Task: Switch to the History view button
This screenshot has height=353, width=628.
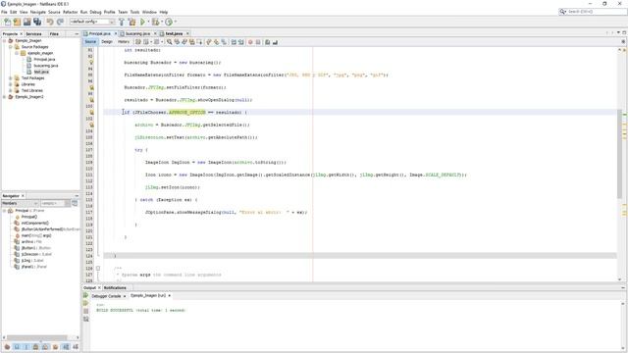Action: 124,41
